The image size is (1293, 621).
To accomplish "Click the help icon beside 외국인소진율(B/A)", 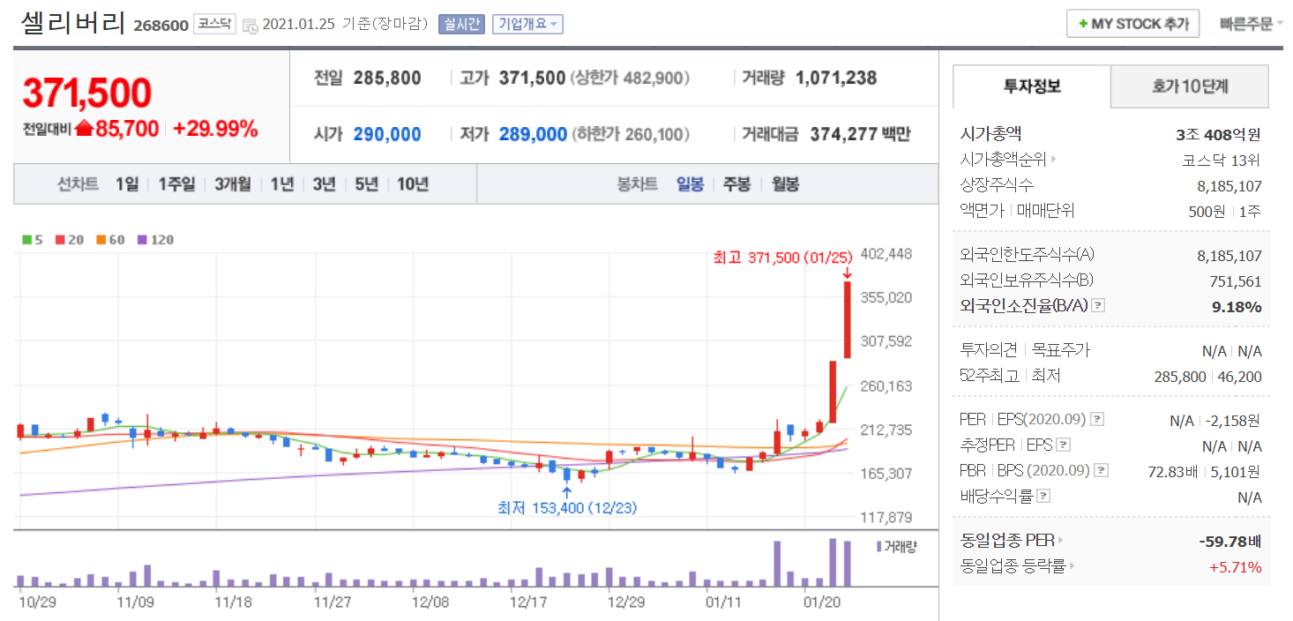I will (x=1098, y=306).
